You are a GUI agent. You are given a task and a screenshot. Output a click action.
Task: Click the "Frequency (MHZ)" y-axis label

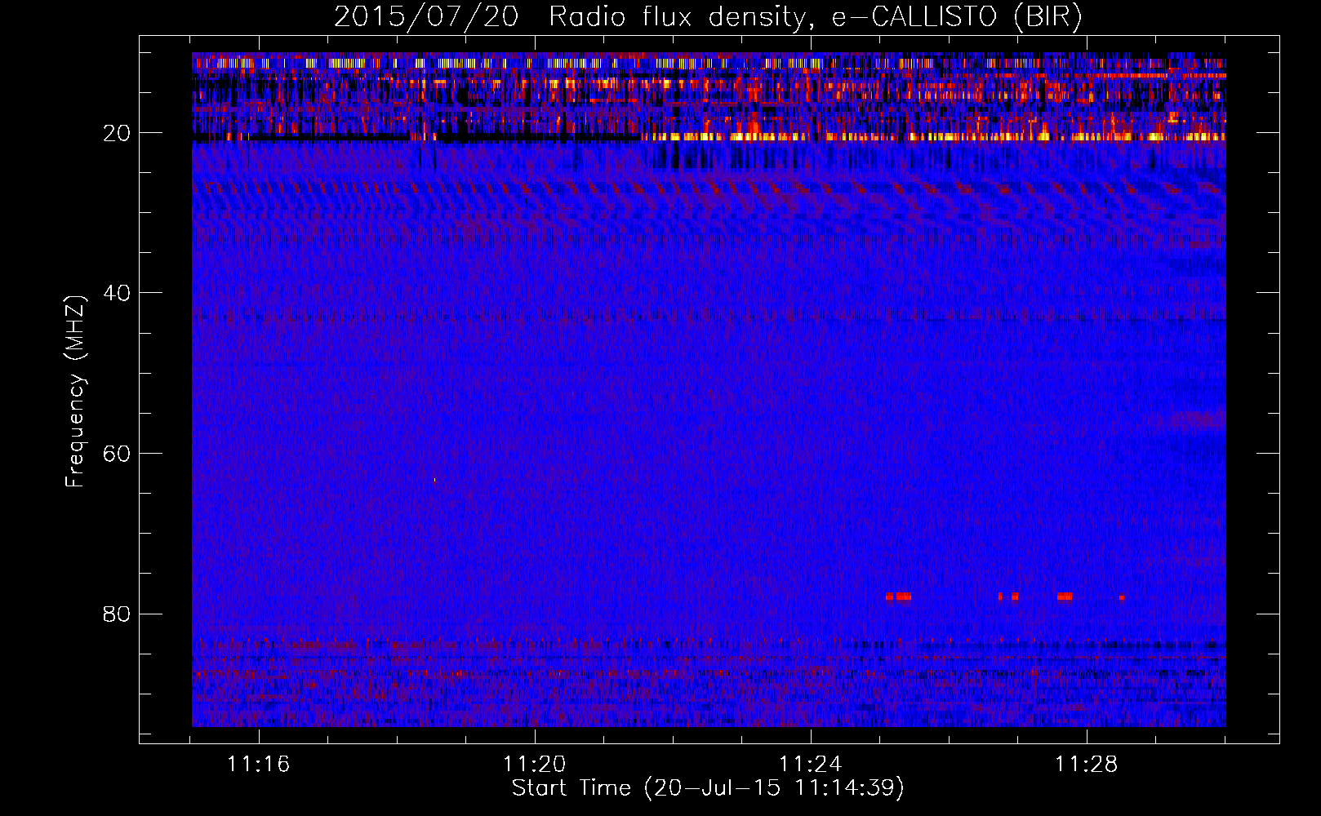coord(75,392)
